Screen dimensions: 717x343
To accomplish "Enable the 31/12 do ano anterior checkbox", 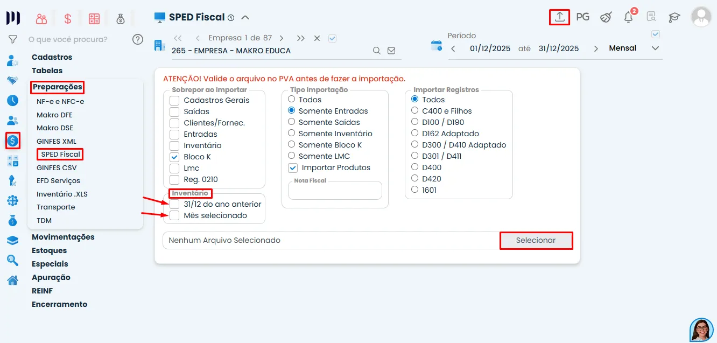I will [175, 204].
